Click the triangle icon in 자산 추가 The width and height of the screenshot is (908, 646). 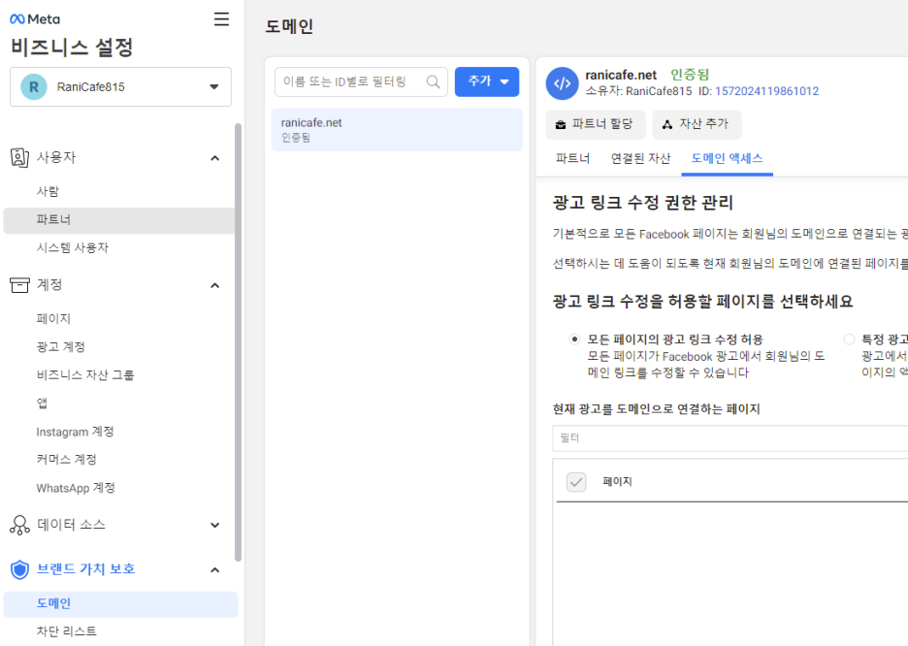pos(667,124)
